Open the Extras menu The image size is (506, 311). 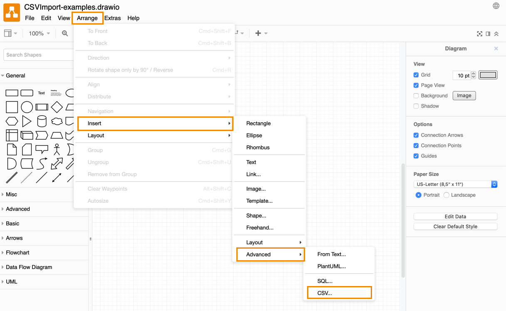(x=112, y=18)
